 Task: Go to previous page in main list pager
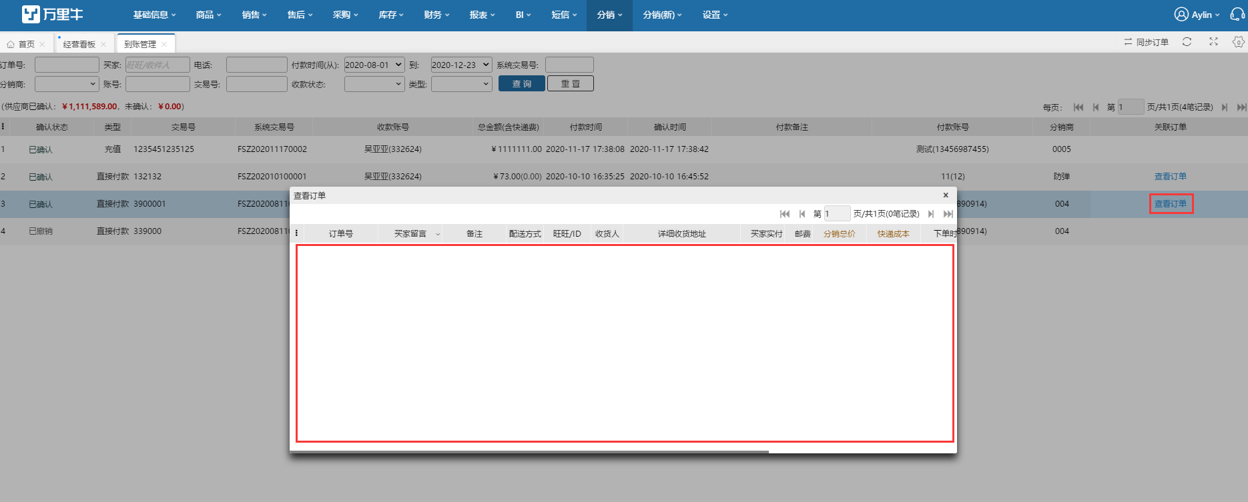1096,107
